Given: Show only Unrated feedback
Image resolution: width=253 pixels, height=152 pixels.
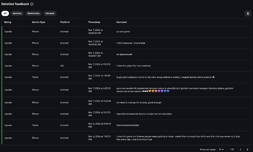Looking at the screenshot, I should (x=50, y=13).
